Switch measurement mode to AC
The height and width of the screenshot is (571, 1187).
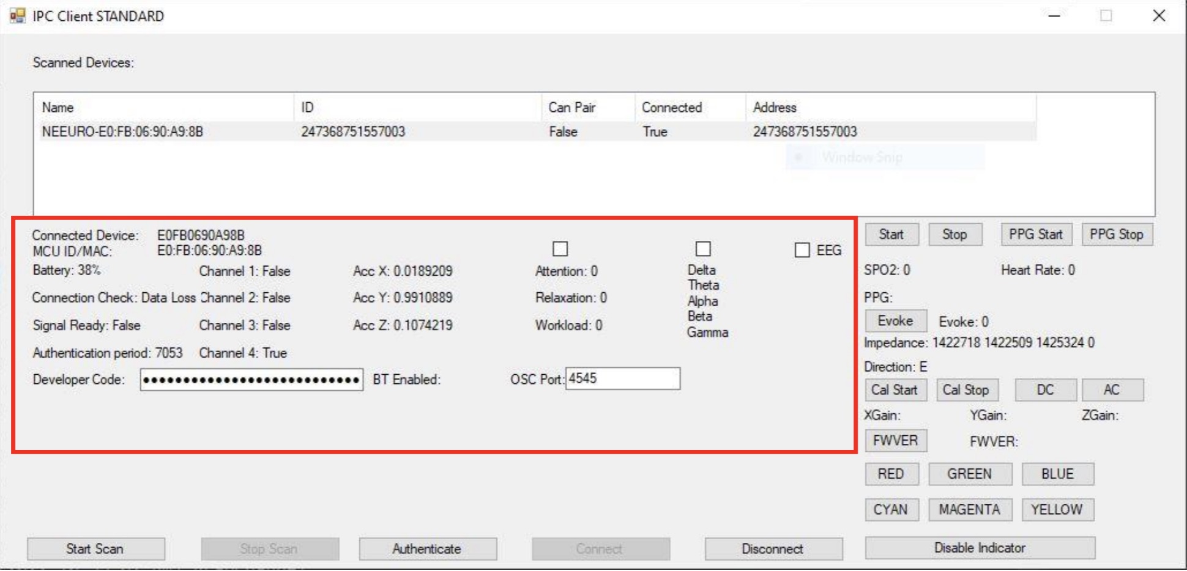tap(1114, 389)
